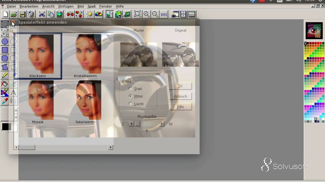Select the filled rounded rectangle tool
325x182 pixels.
point(5,59)
